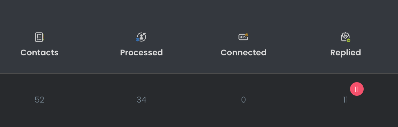Click the Contacts address book icon
The image size is (398, 127).
pos(39,37)
